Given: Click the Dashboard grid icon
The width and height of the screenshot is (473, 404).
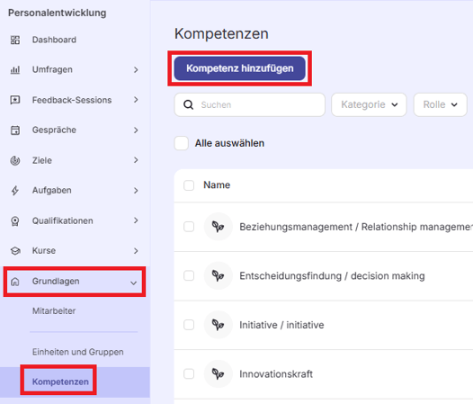Looking at the screenshot, I should tap(15, 40).
